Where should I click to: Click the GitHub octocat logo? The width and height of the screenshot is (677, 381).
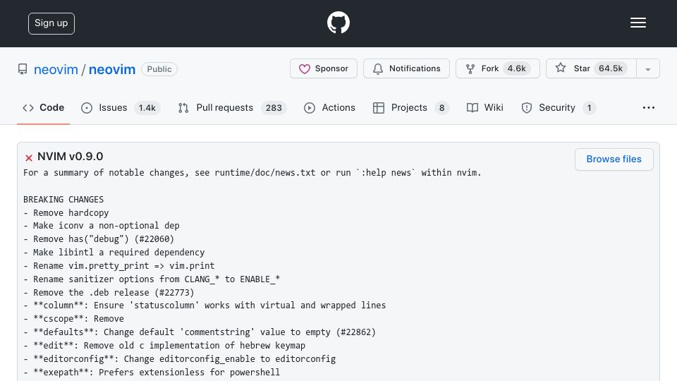click(338, 23)
